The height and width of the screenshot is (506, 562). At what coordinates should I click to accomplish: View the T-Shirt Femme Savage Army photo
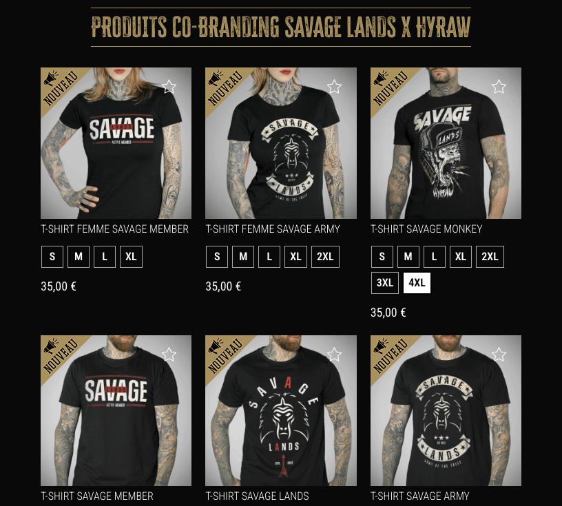pos(281,143)
